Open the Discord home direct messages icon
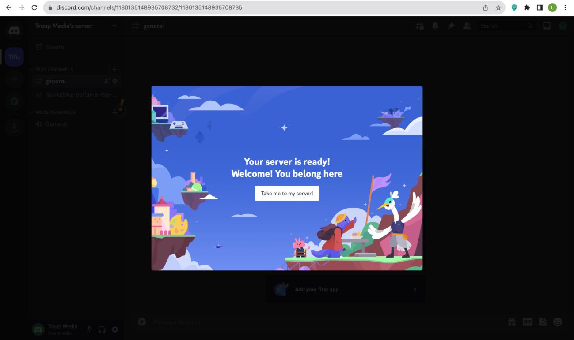This screenshot has height=340, width=574. [x=14, y=32]
